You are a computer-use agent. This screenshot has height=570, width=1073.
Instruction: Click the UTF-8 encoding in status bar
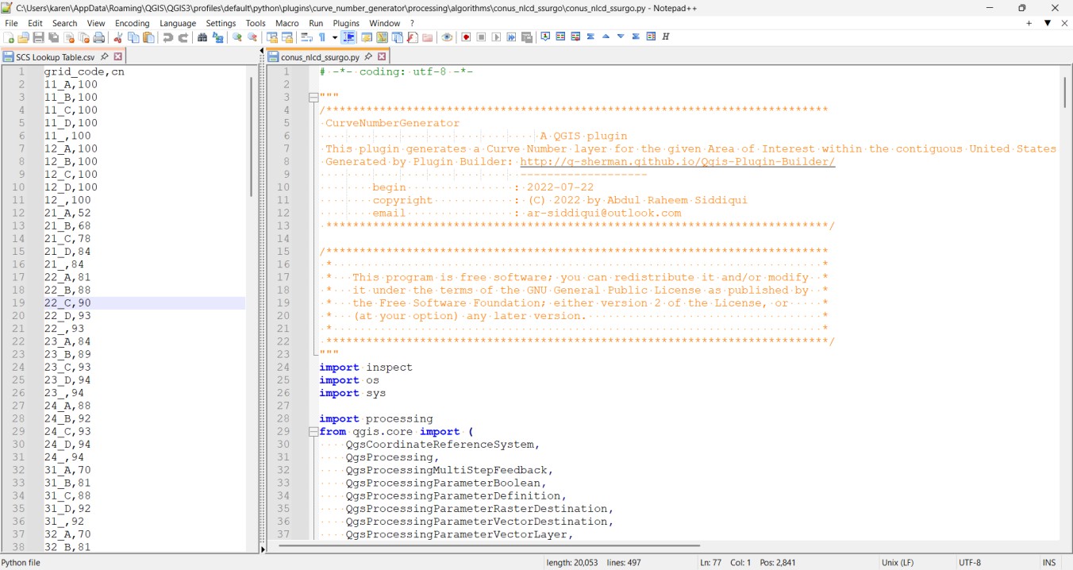click(x=969, y=562)
